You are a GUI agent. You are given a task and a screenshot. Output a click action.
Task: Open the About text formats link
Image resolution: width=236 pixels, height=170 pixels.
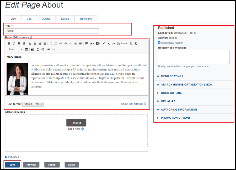(x=132, y=104)
